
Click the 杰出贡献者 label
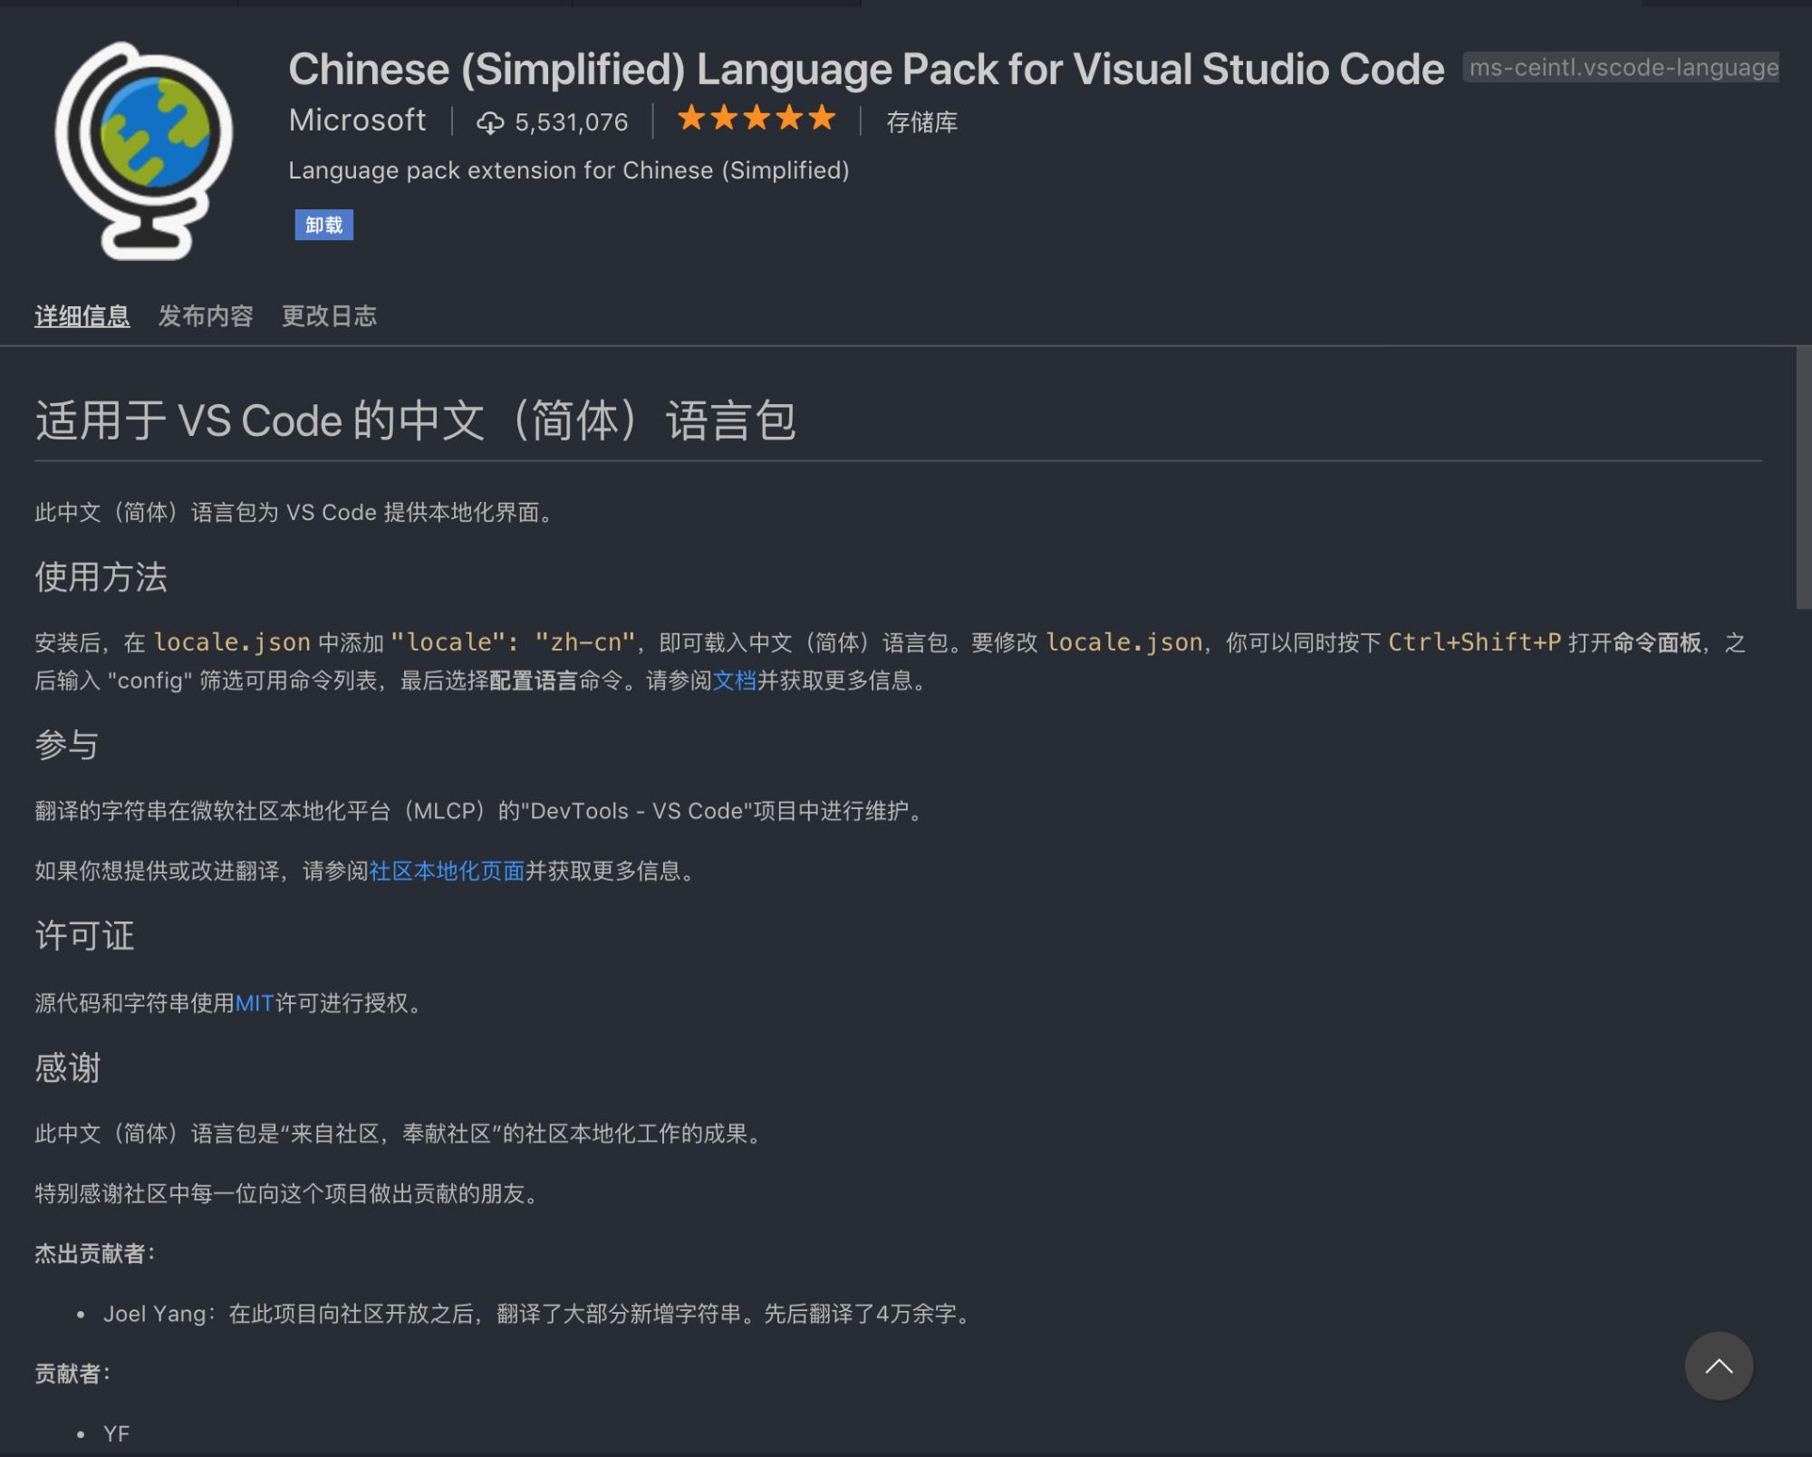tap(95, 1253)
